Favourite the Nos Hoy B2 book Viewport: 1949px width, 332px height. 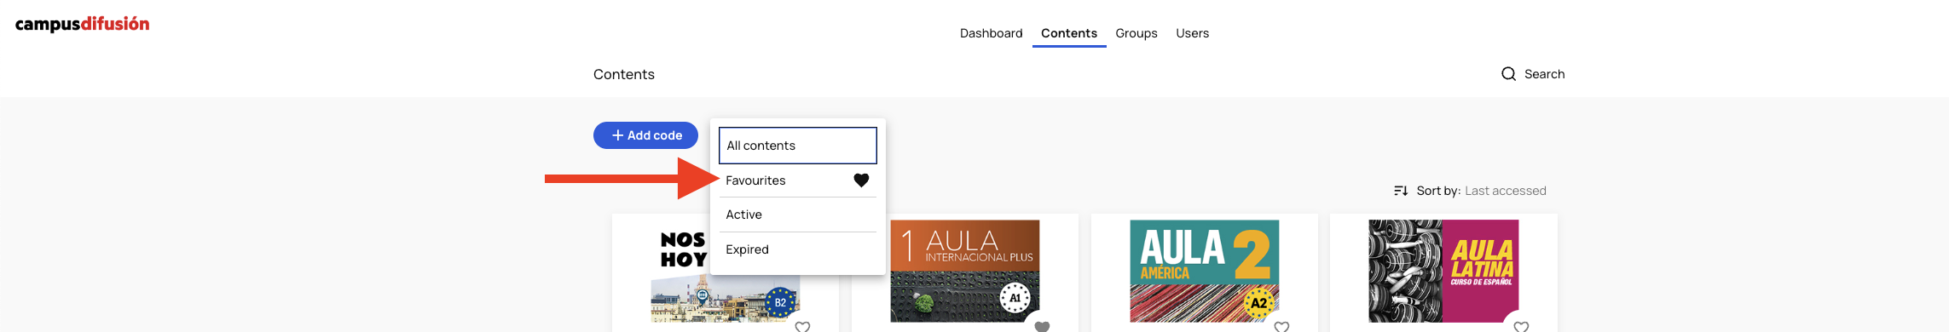(x=802, y=327)
